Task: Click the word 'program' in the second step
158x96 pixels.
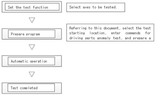Action: 33,34
